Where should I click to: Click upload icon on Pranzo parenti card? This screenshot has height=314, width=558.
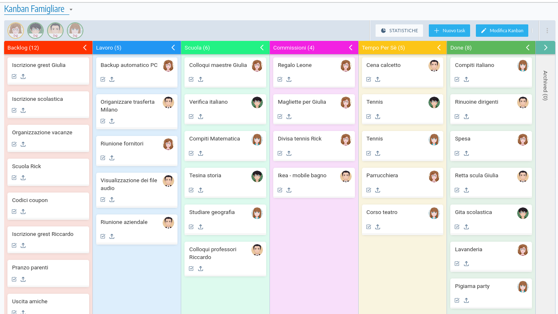[23, 279]
